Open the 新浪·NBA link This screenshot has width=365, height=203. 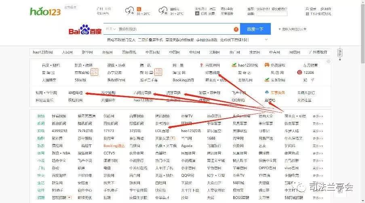(x=61, y=153)
